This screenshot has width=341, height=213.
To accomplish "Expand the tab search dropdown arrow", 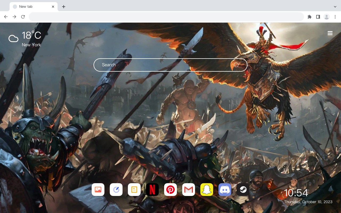I will (335, 7).
